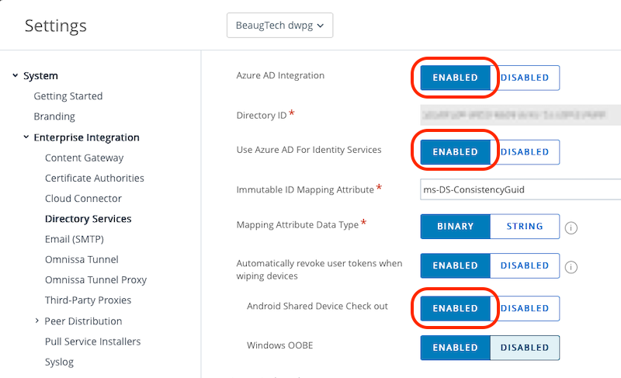Disable automatic revoke of user tokens
The height and width of the screenshot is (378, 621).
(x=525, y=265)
